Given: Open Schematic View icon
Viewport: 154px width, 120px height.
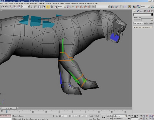Looking at the screenshot, I should click(x=129, y=7).
